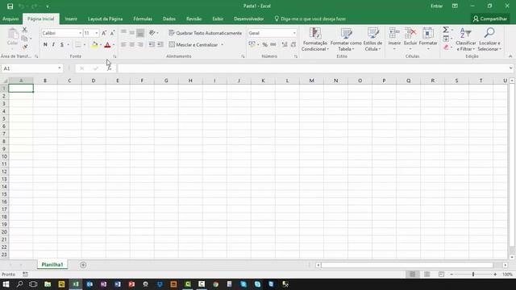The image size is (516, 290).
Task: Toggle align text right
Action: 140,44
